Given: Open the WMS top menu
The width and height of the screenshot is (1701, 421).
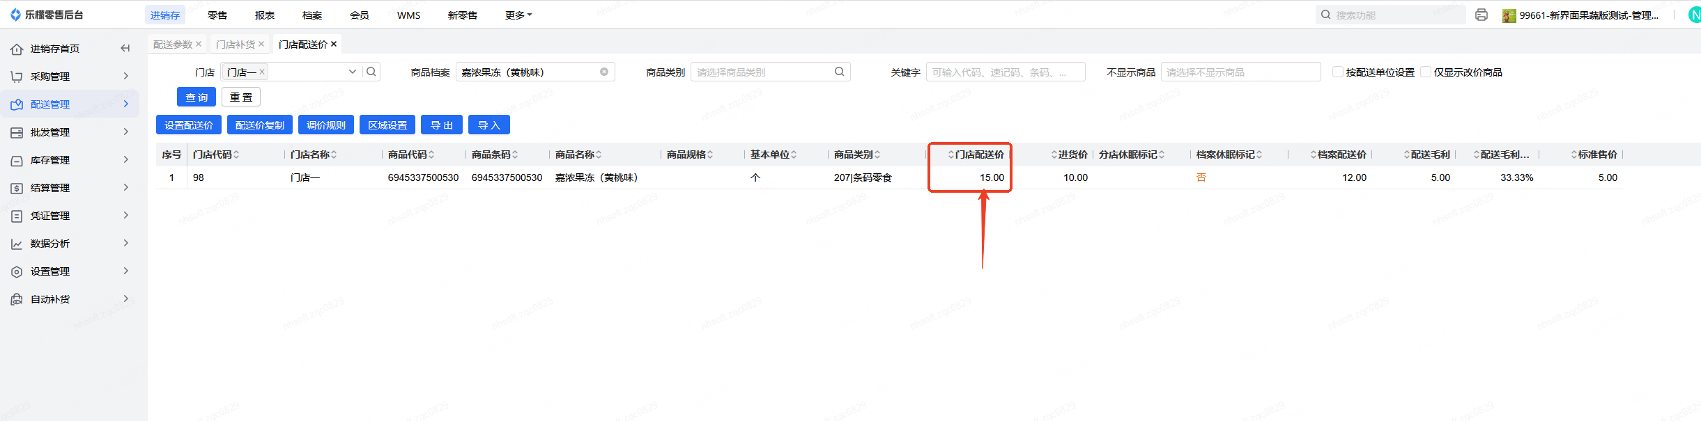Looking at the screenshot, I should [x=409, y=15].
